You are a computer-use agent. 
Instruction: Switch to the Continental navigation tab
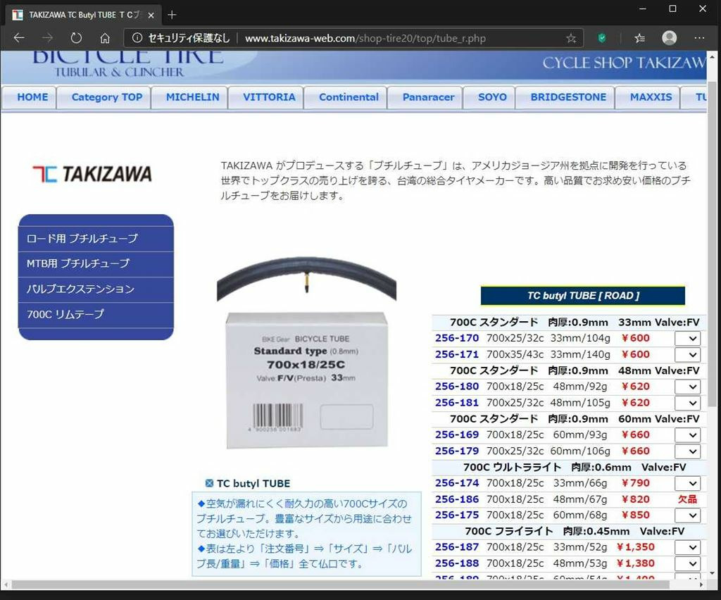coord(349,97)
